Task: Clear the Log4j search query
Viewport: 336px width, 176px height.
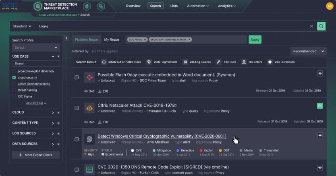Action: [x=311, y=26]
